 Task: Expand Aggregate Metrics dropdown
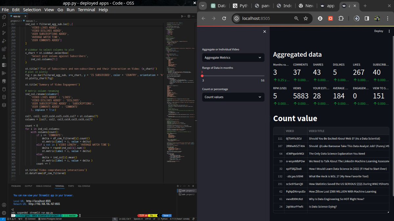coord(233,58)
